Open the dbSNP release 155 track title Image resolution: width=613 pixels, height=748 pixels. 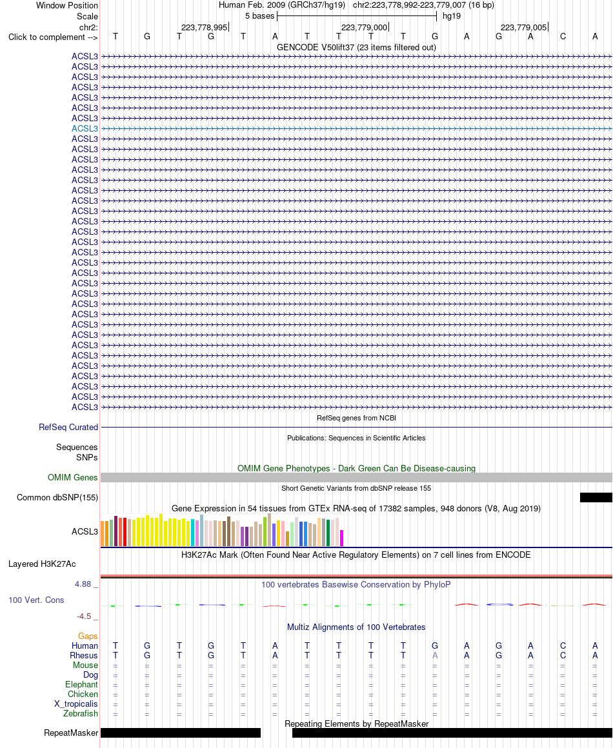click(x=356, y=488)
